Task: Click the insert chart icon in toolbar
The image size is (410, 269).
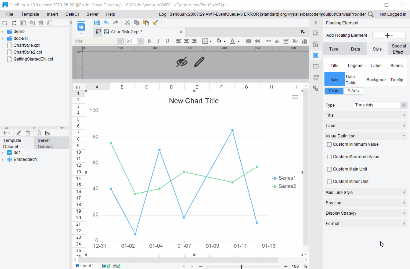Action: (x=304, y=41)
